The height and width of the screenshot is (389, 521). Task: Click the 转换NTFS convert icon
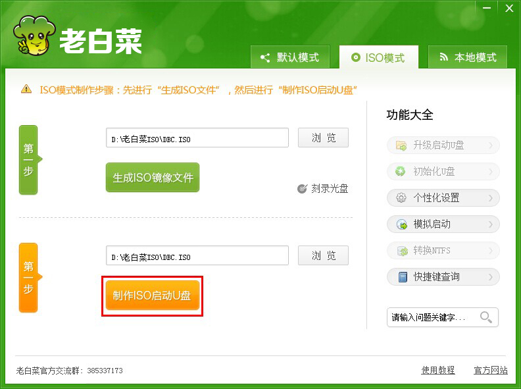point(403,251)
